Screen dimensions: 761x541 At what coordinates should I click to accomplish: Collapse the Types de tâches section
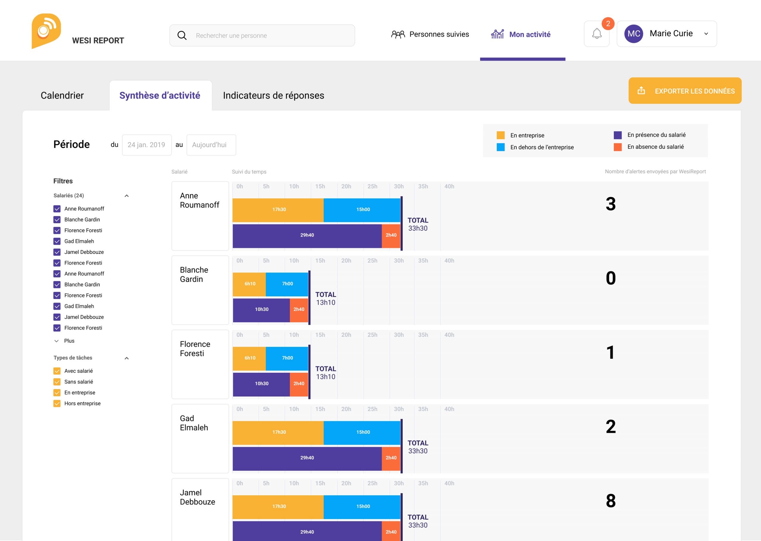coord(127,358)
